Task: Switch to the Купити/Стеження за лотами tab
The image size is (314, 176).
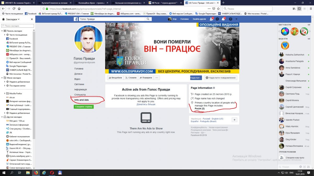Action: 55,2
